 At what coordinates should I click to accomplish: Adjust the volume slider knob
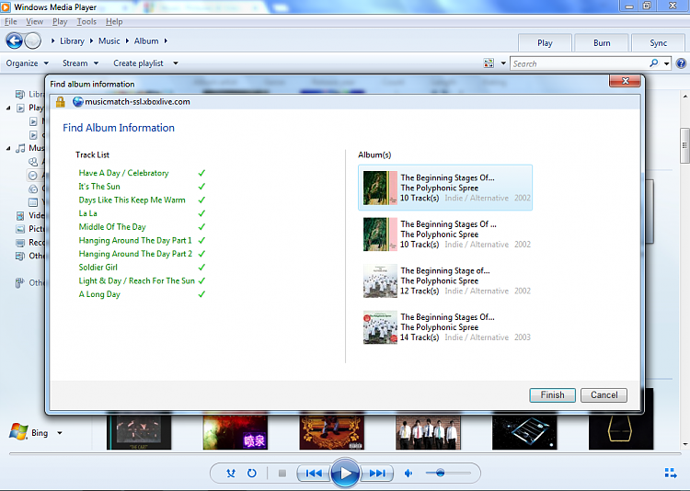pos(440,473)
